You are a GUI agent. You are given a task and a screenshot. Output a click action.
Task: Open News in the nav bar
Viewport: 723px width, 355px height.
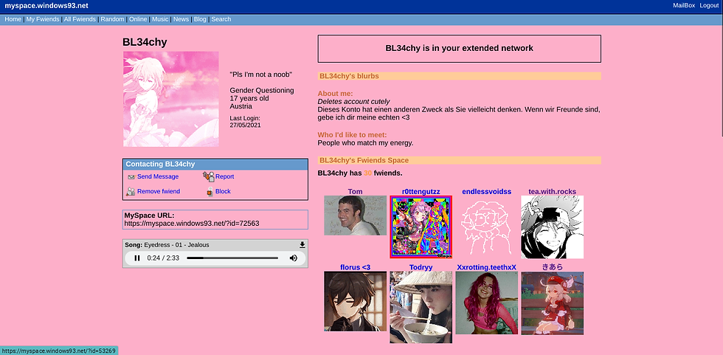[181, 19]
